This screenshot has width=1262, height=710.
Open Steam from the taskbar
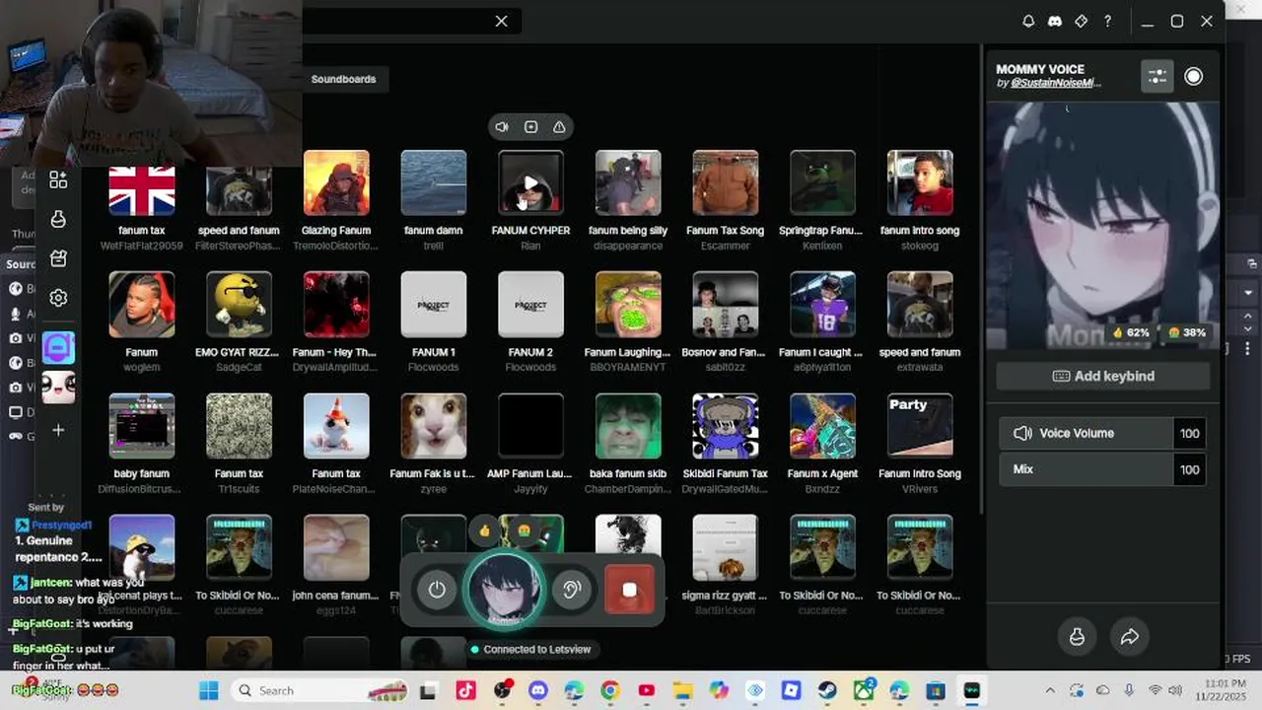pos(827,690)
